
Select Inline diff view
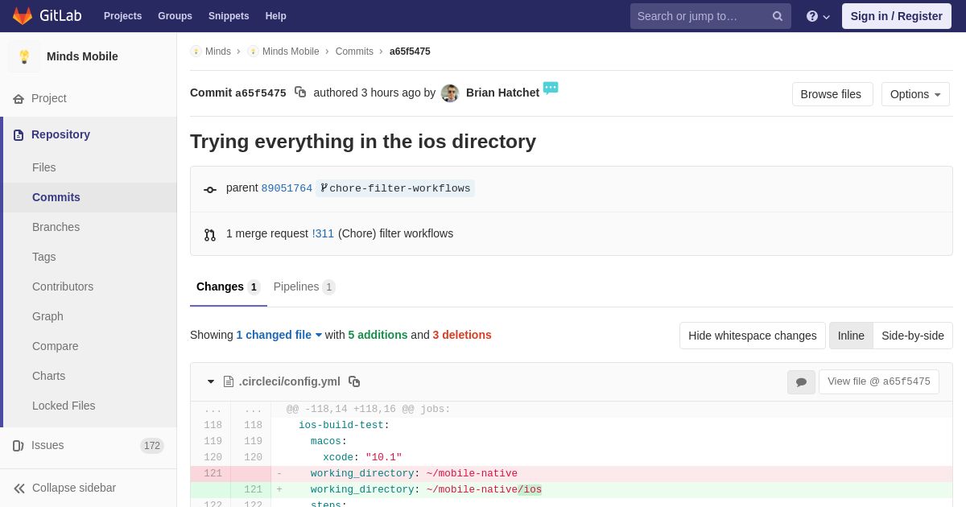pyautogui.click(x=851, y=336)
